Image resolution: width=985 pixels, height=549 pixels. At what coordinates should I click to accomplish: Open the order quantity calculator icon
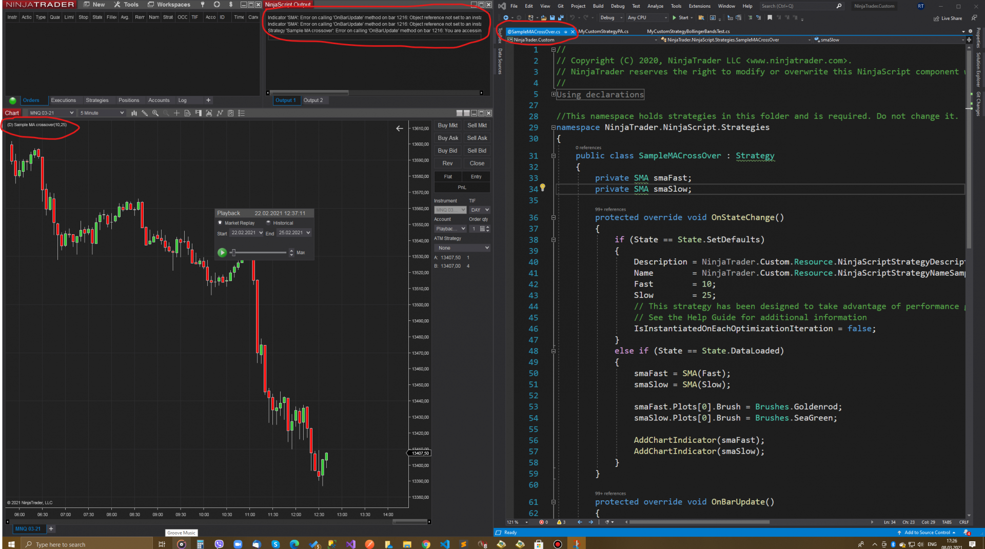click(x=482, y=229)
